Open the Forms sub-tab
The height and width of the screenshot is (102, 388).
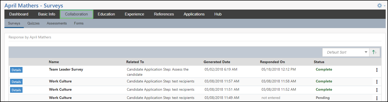point(79,23)
